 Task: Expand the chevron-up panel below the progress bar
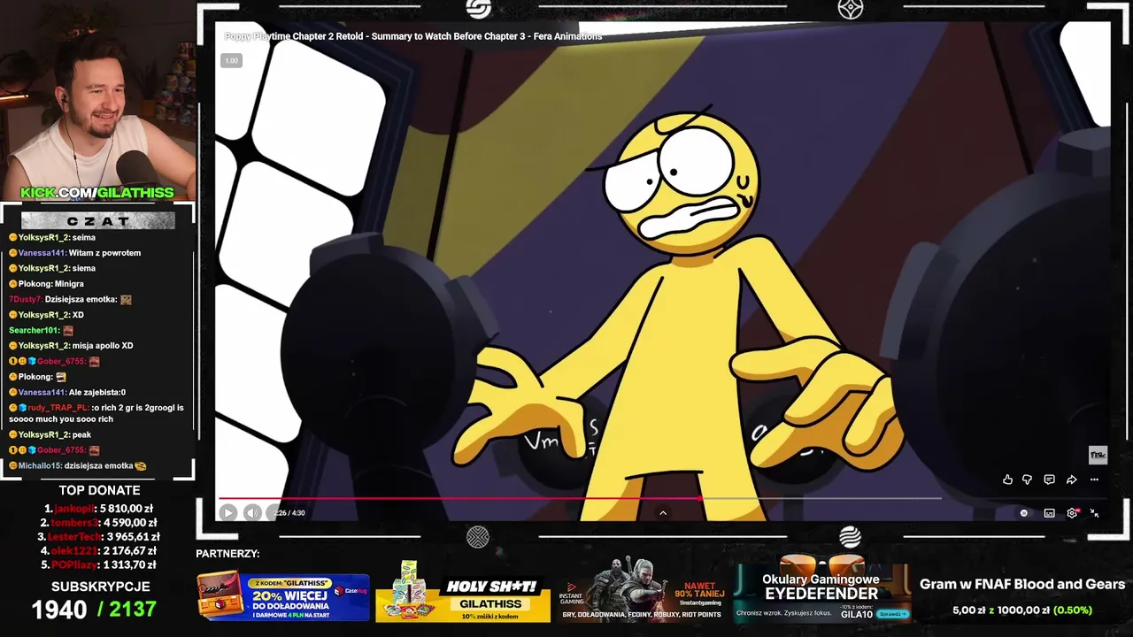tap(662, 512)
